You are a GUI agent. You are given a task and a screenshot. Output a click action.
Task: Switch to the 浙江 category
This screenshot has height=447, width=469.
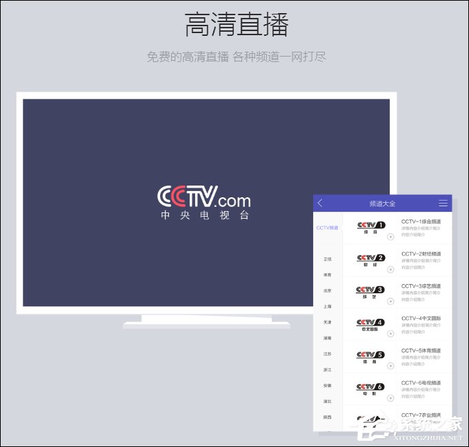(x=327, y=370)
